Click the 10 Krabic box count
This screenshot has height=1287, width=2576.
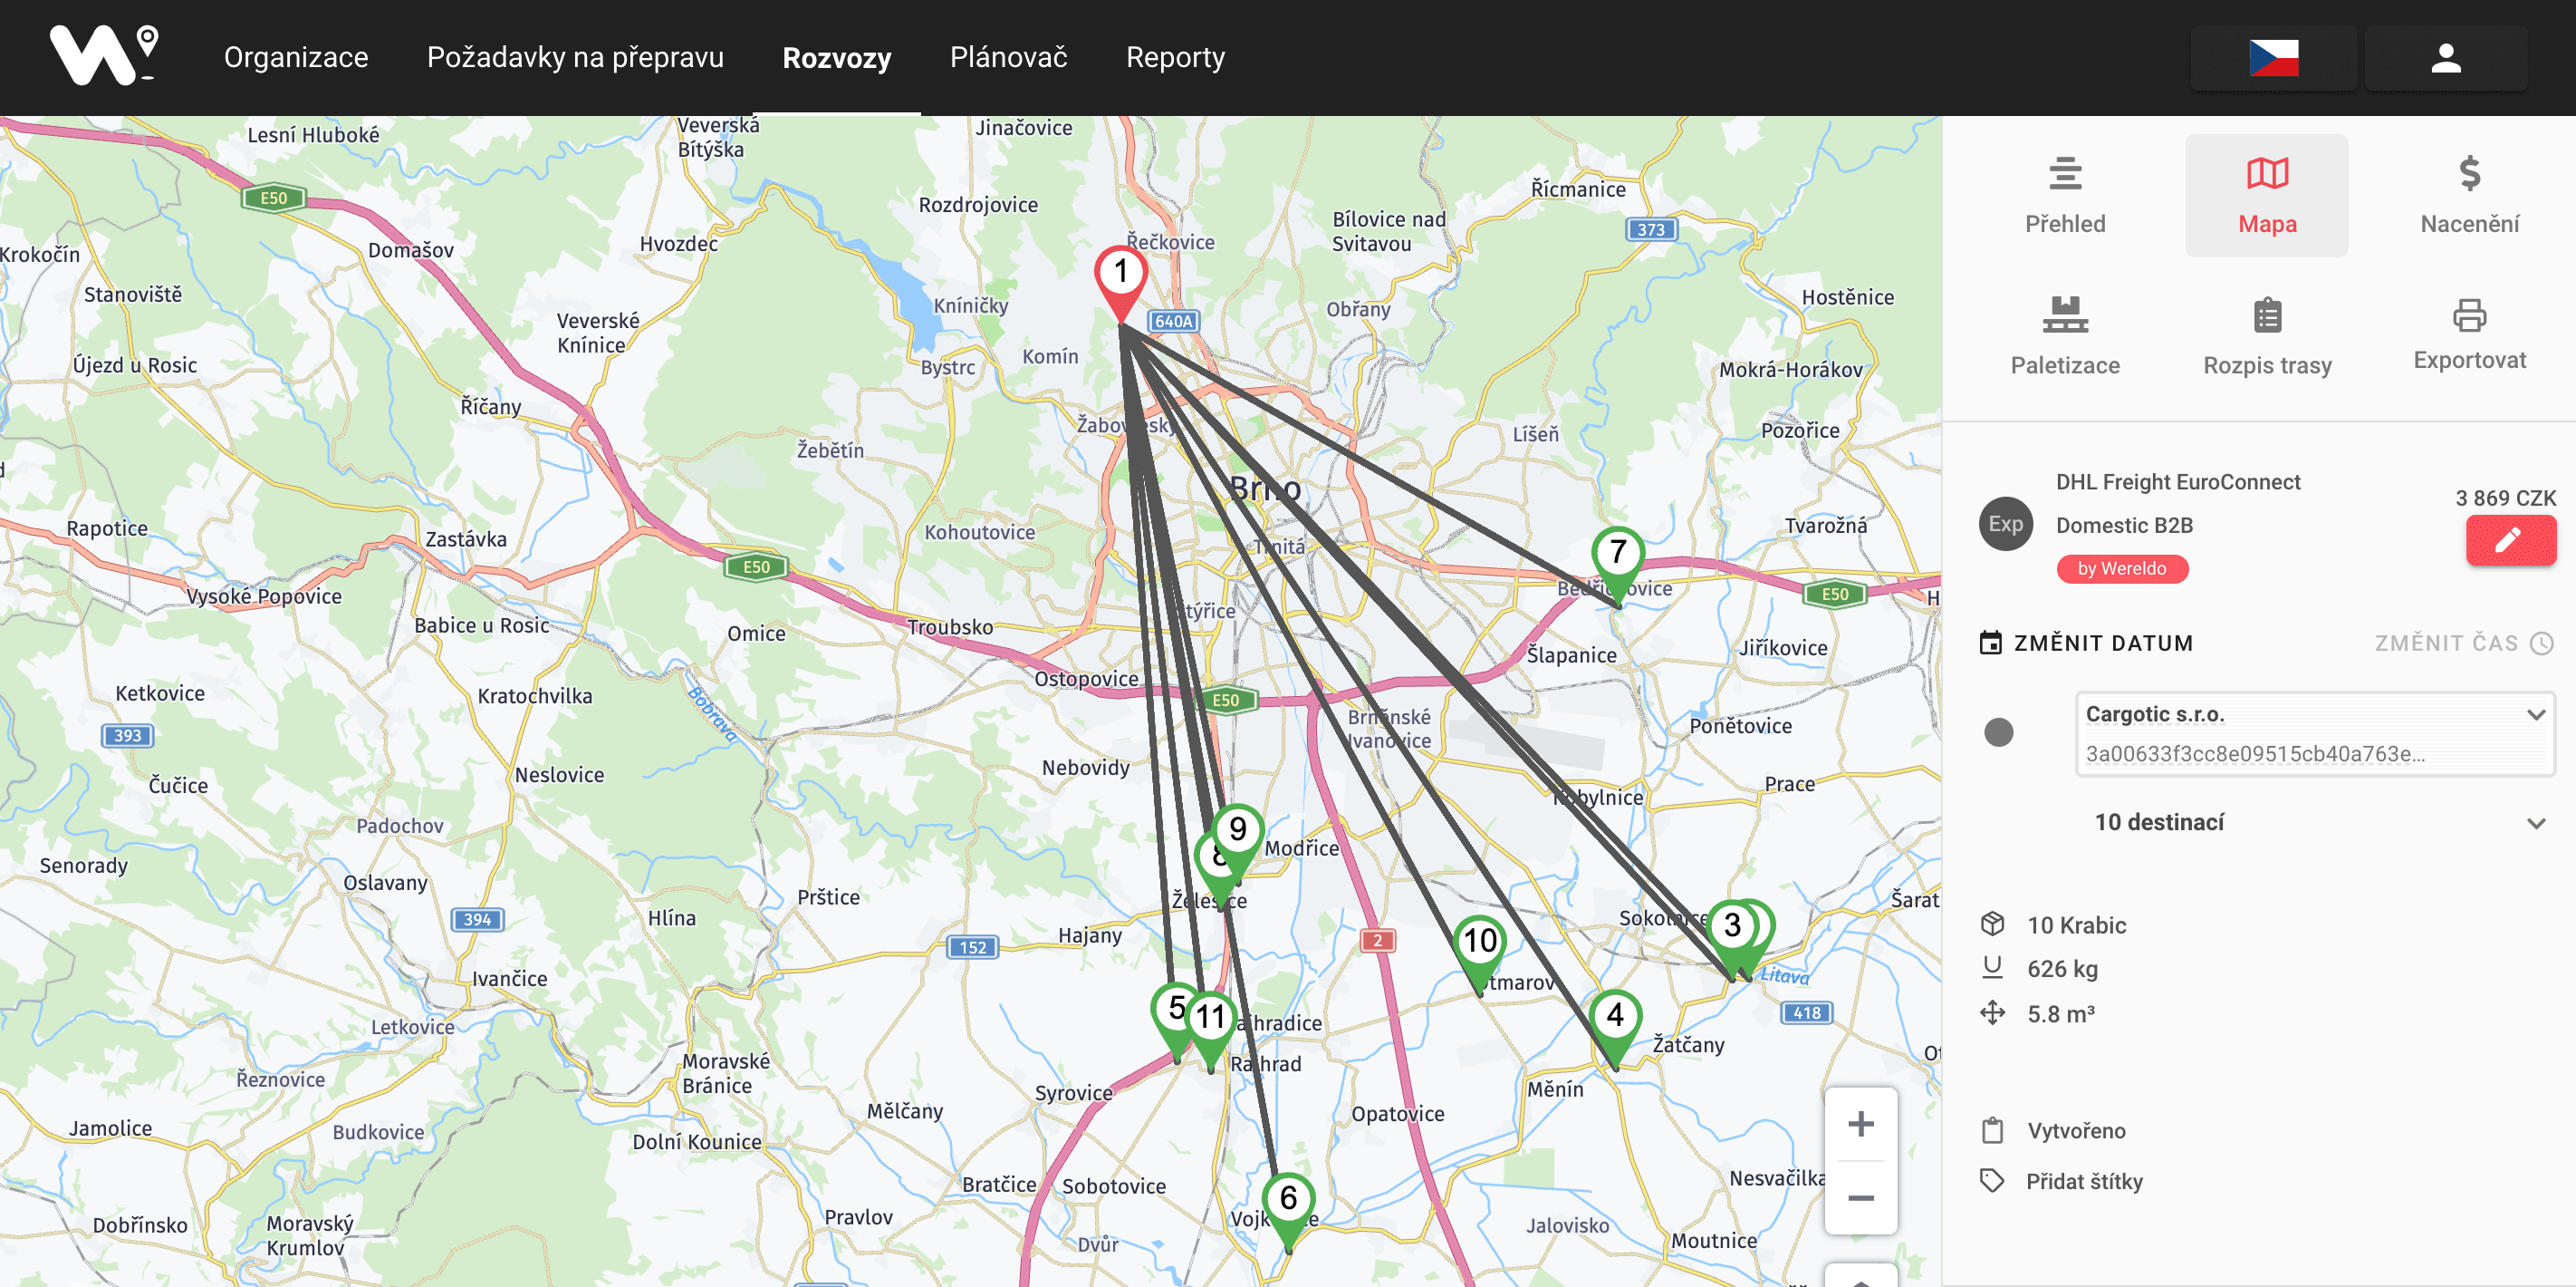click(x=2076, y=924)
